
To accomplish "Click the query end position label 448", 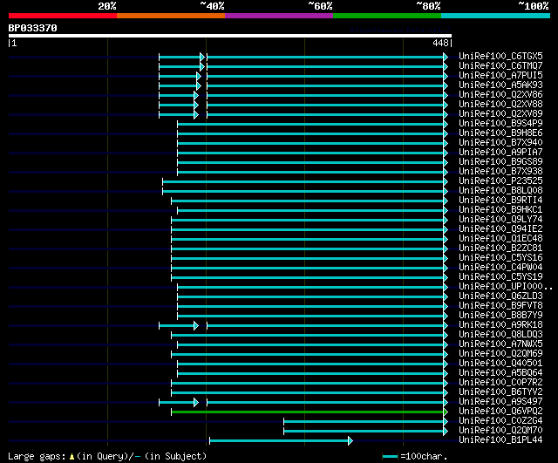I will (x=440, y=43).
